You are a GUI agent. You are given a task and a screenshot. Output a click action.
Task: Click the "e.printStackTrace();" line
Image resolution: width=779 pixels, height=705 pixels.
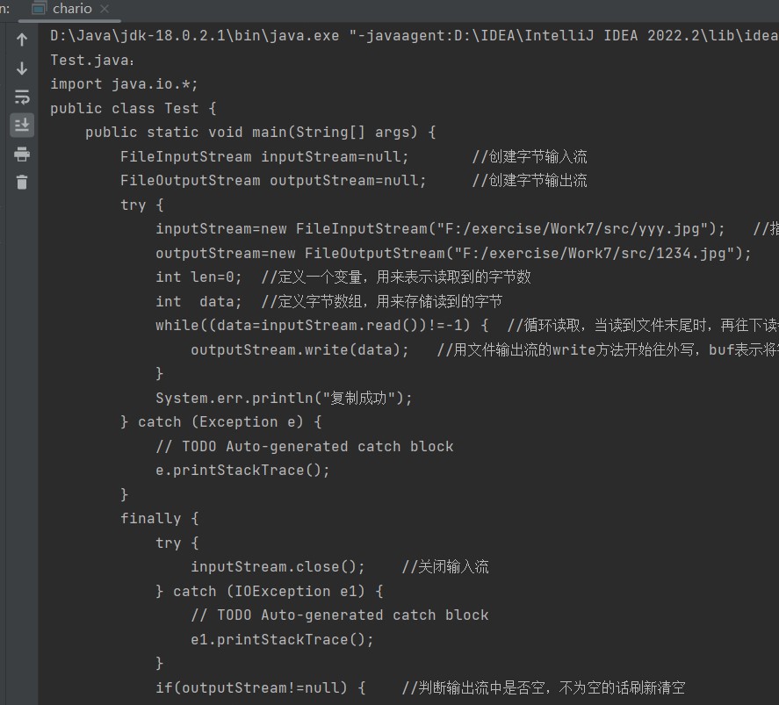tap(242, 470)
